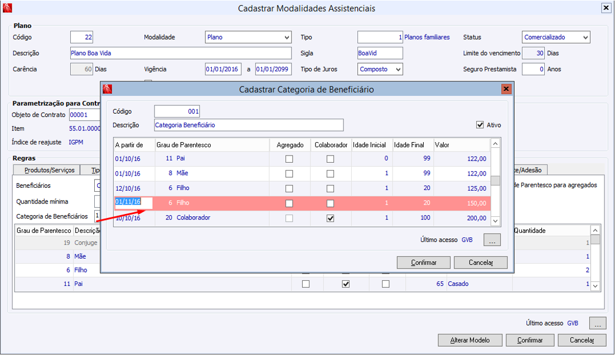The image size is (615, 355).
Task: Click the app icon in the main title bar
Action: click(7, 8)
